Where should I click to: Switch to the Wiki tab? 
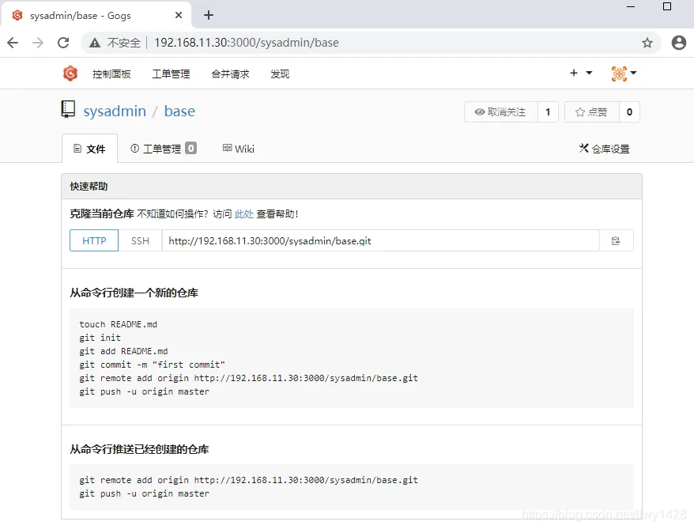pos(238,149)
